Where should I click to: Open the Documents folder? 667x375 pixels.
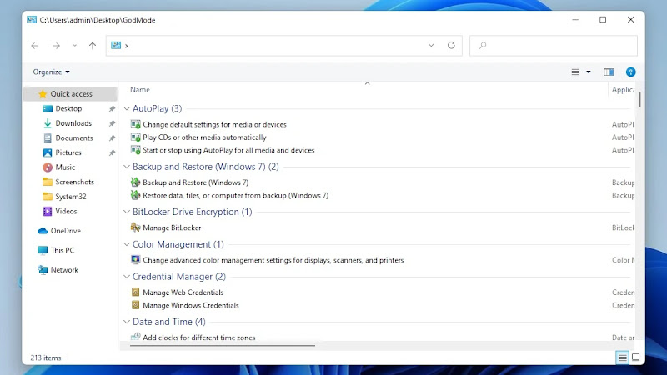point(73,137)
